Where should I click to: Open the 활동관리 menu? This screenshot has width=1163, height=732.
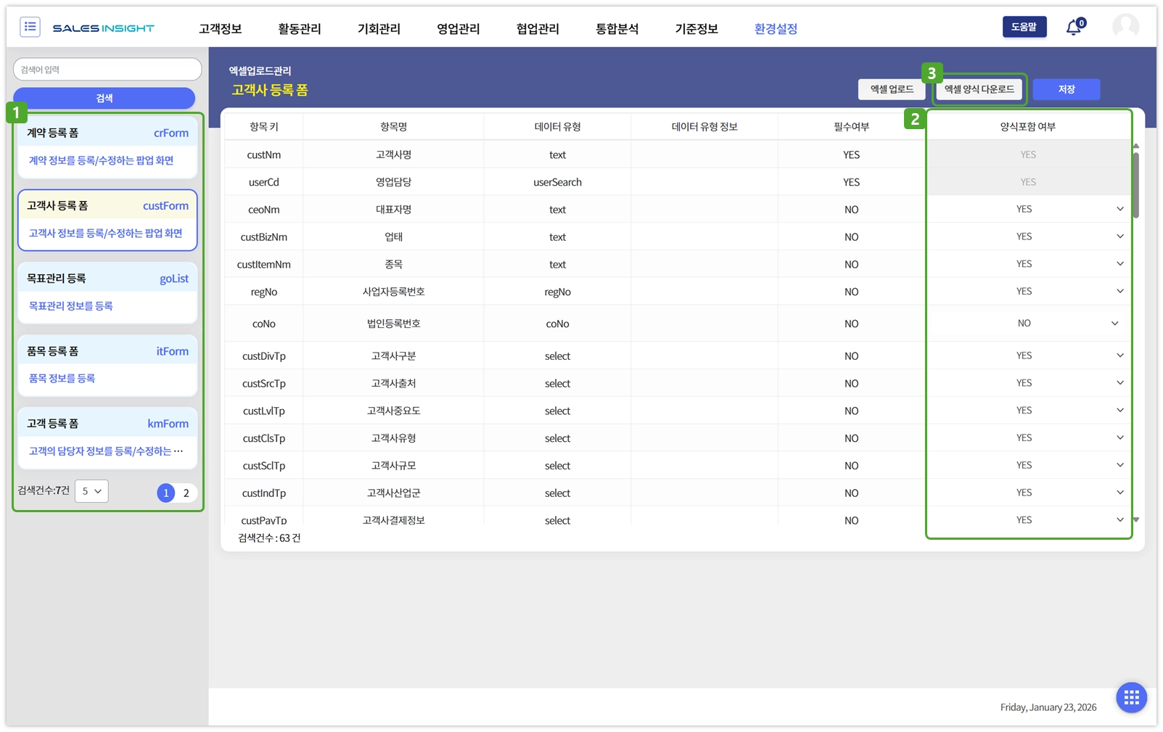point(300,28)
